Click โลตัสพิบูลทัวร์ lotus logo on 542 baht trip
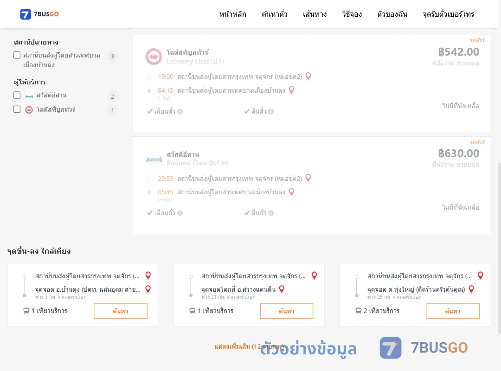This screenshot has width=501, height=371. (x=154, y=57)
